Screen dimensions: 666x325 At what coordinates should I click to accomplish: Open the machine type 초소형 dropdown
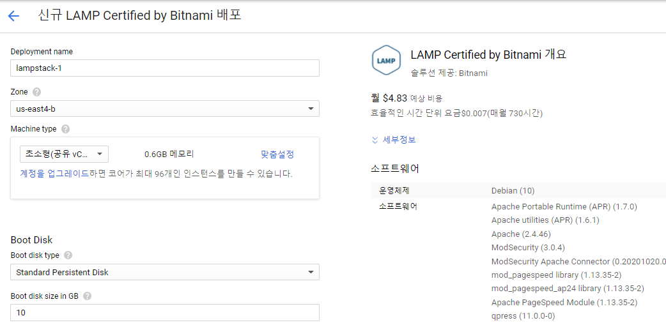(x=64, y=155)
